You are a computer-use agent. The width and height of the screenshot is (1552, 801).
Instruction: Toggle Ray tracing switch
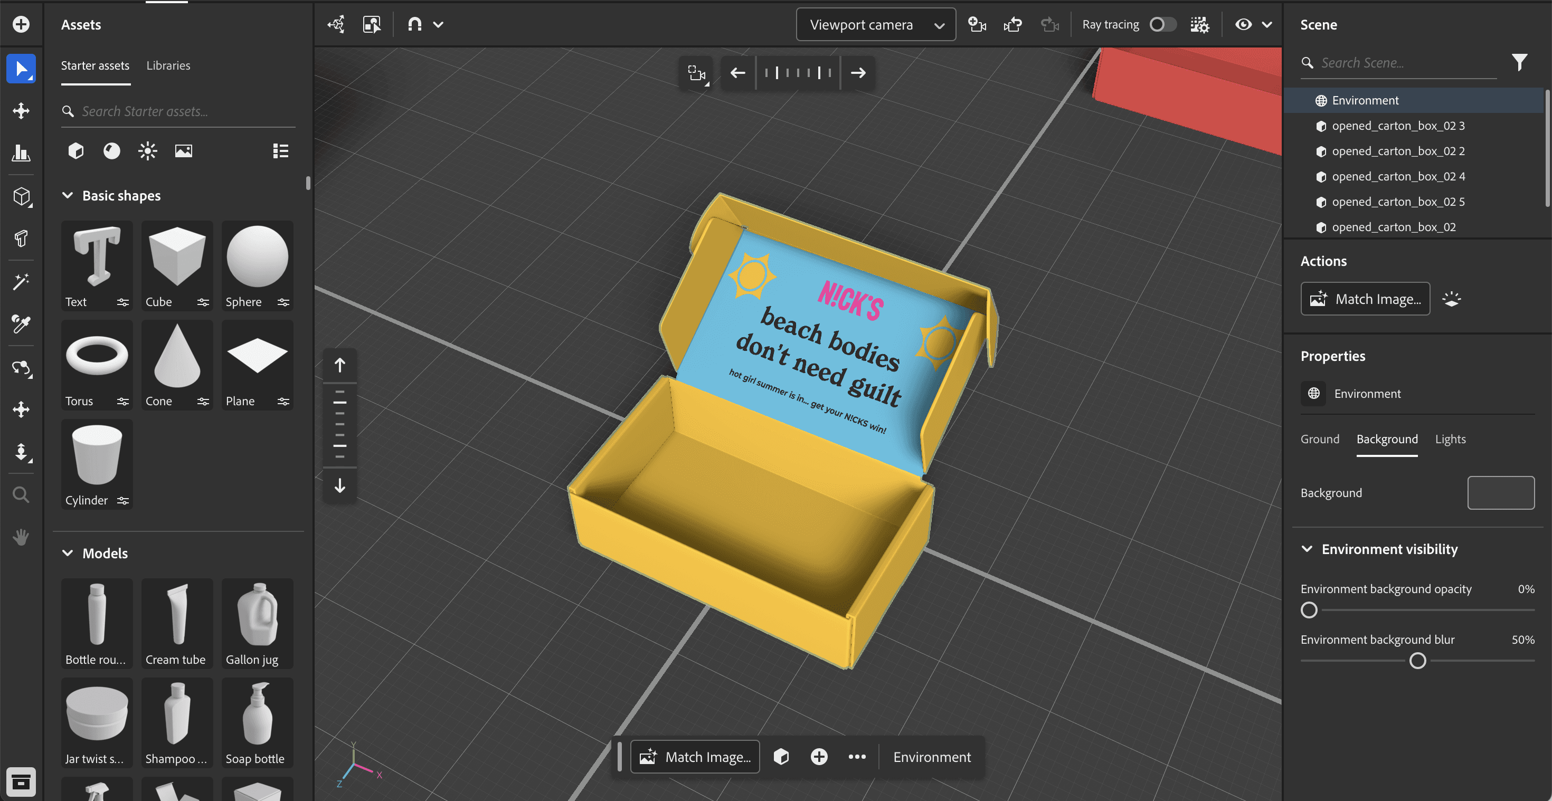tap(1162, 25)
